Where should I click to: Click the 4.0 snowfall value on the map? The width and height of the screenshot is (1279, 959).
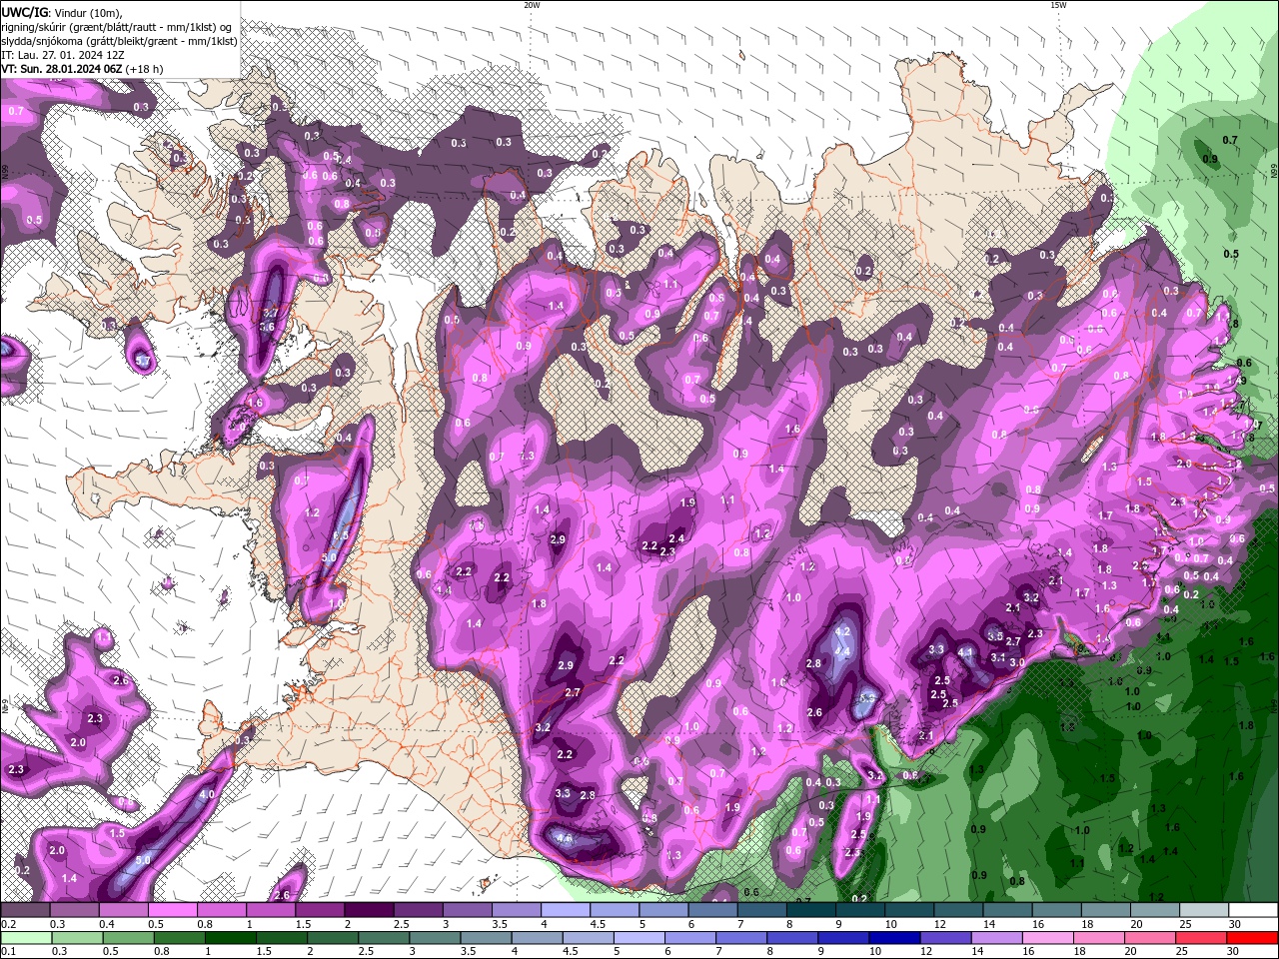(x=207, y=794)
